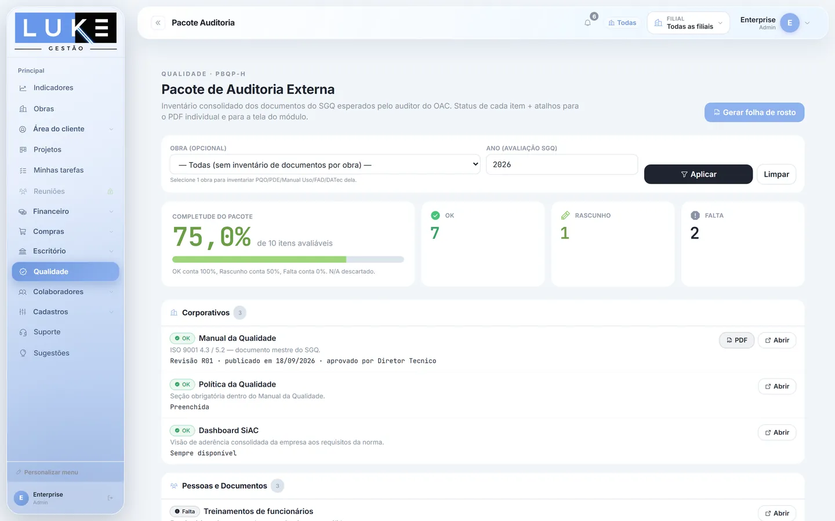Click the green OK check icon in summary card

click(x=435, y=215)
